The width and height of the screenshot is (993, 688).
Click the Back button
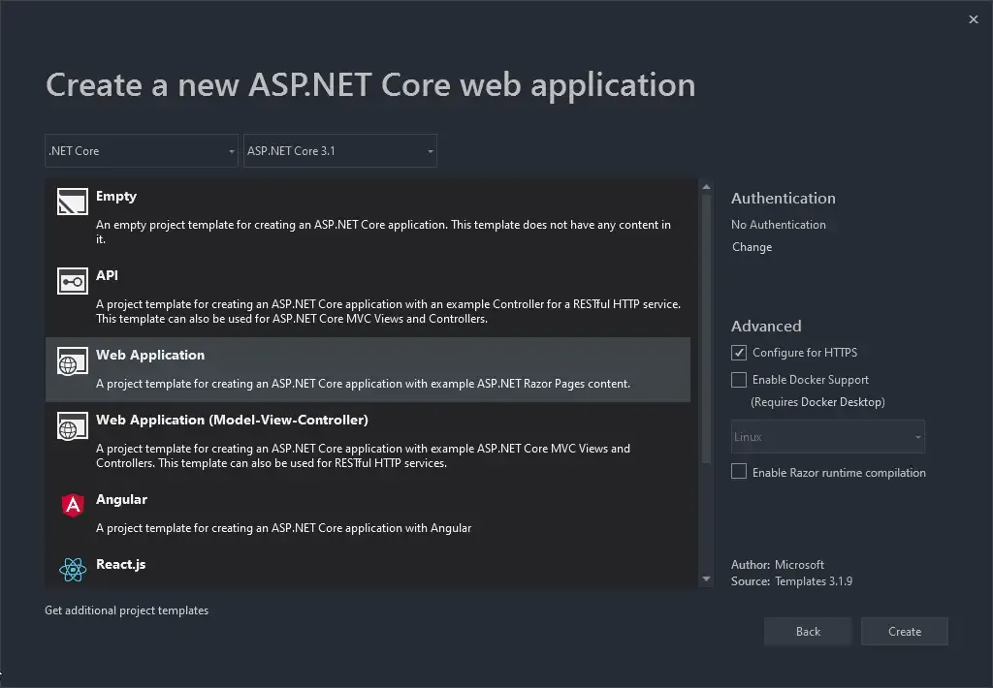coord(807,631)
